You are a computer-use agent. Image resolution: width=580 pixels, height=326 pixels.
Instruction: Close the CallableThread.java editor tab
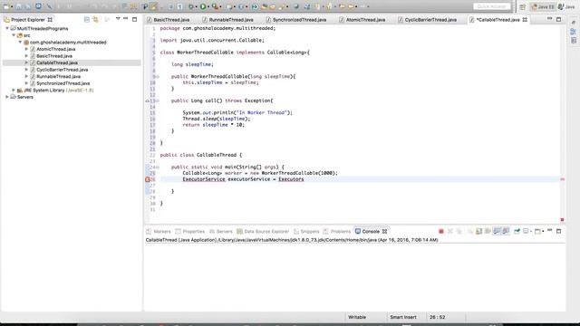[525, 20]
